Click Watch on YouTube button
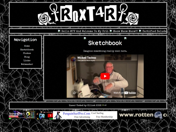Viewport: 176px width, 132px height. (x=125, y=93)
